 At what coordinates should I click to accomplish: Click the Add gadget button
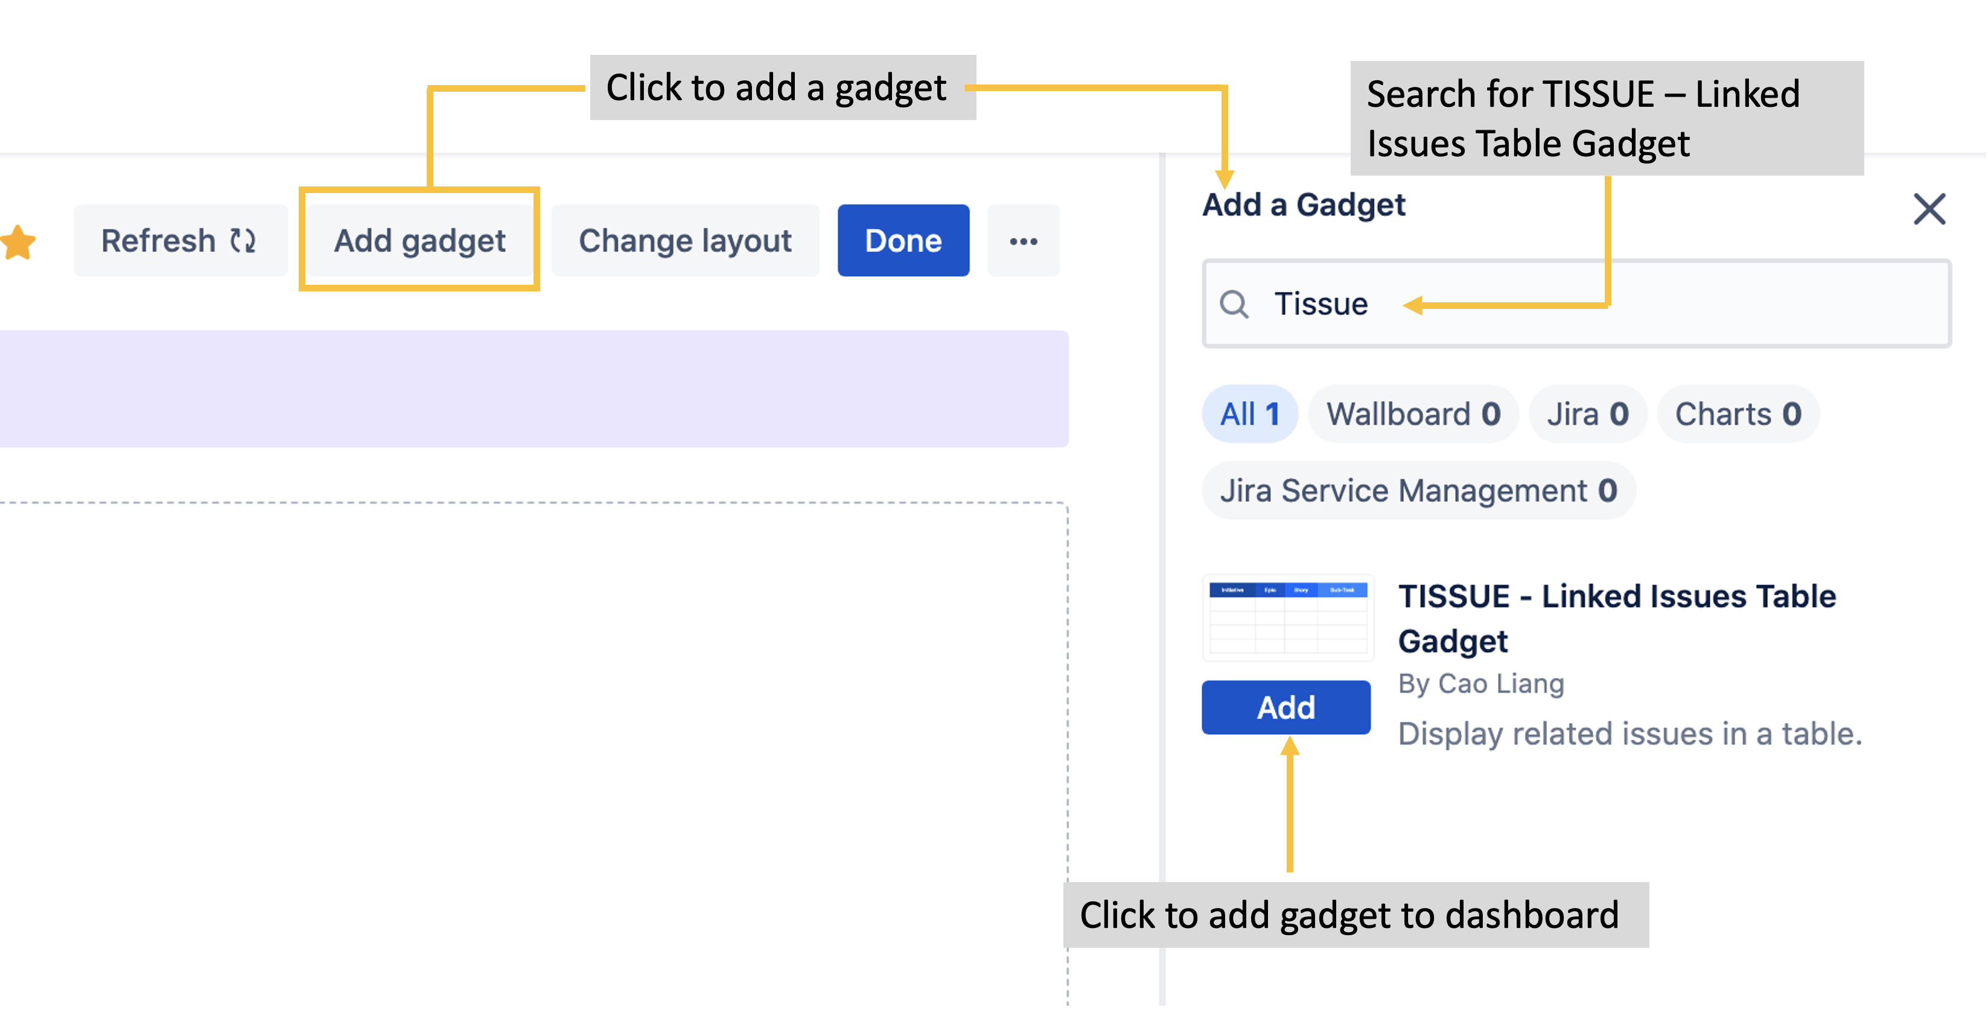point(419,241)
